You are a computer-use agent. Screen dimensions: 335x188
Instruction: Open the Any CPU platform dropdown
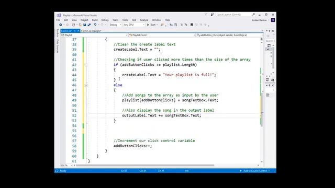[134, 25]
